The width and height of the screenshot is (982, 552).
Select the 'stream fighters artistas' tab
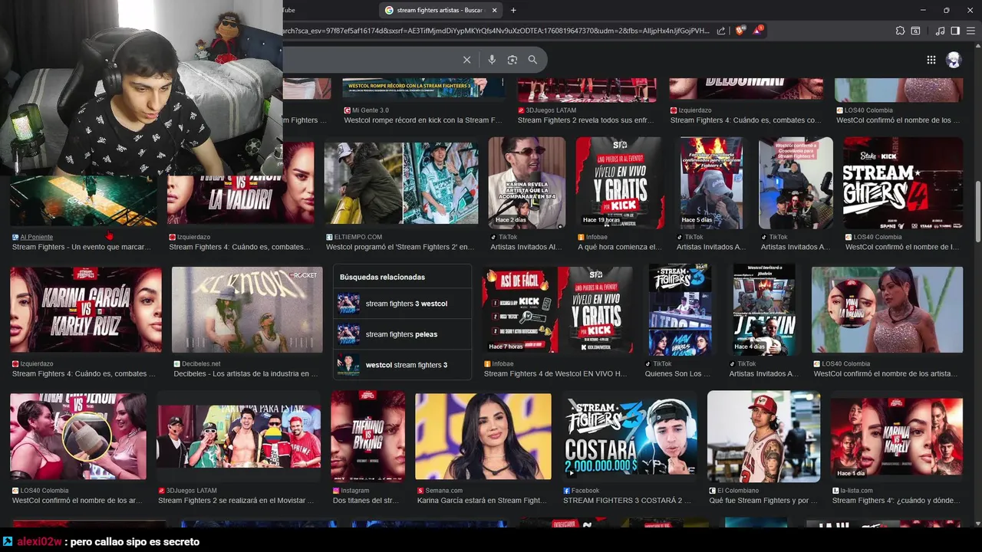441,10
